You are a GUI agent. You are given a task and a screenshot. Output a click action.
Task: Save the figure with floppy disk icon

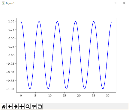[x=40, y=106]
